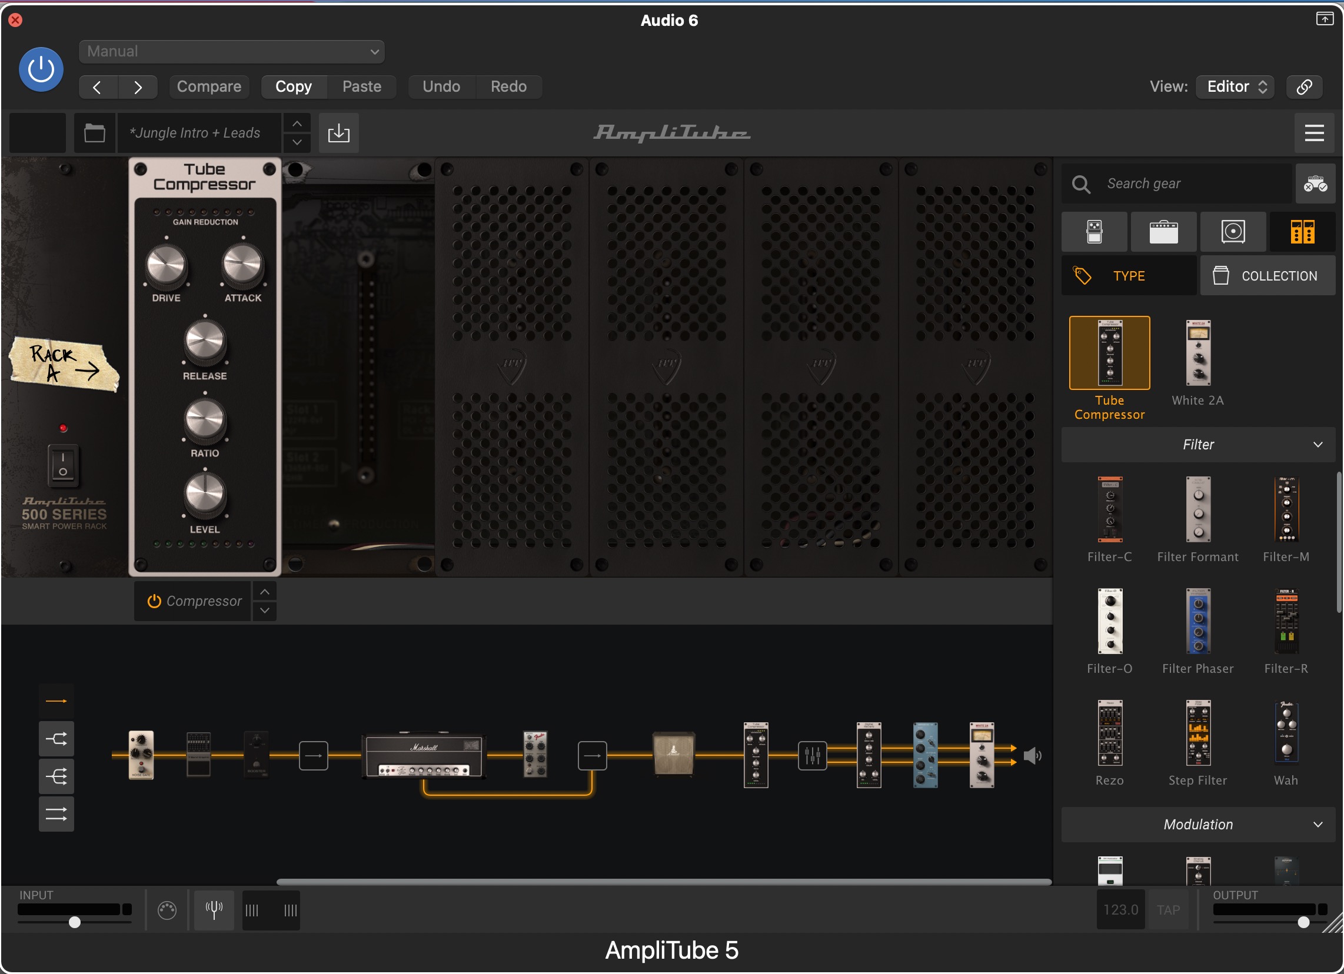Collapse the Modulation category
This screenshot has height=974, width=1344.
(x=1197, y=824)
